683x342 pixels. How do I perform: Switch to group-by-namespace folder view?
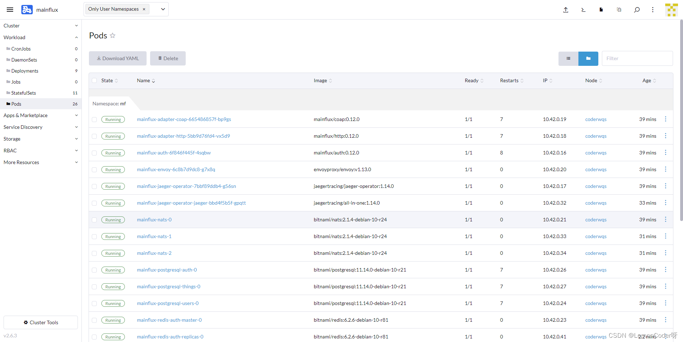pos(588,58)
